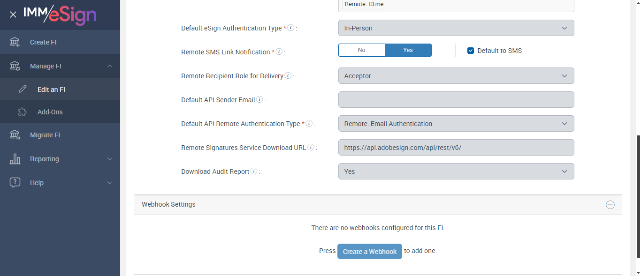641x276 pixels.
Task: Click info icon for Remote Recipient Role for Delivery
Action: tap(288, 76)
